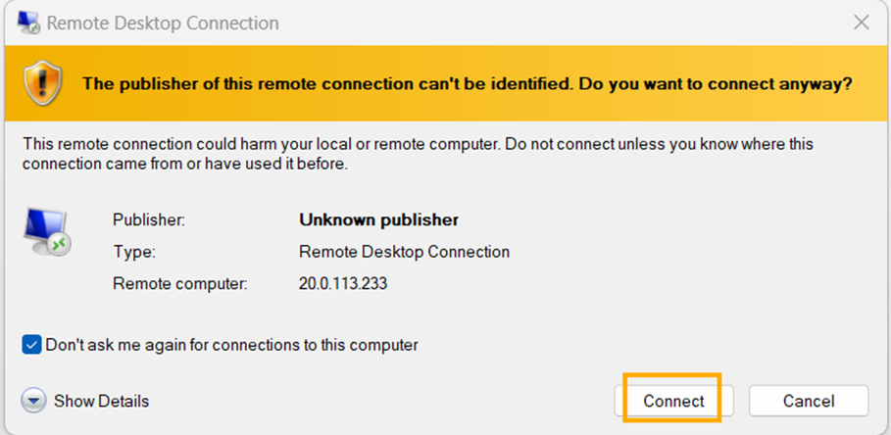Click the harm warning description paragraph
Image resolution: width=891 pixels, height=435 pixels.
(x=418, y=154)
